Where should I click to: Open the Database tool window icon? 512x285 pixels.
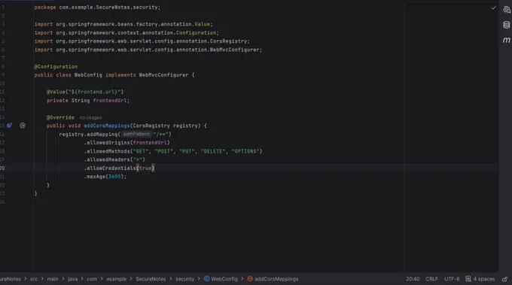507,25
